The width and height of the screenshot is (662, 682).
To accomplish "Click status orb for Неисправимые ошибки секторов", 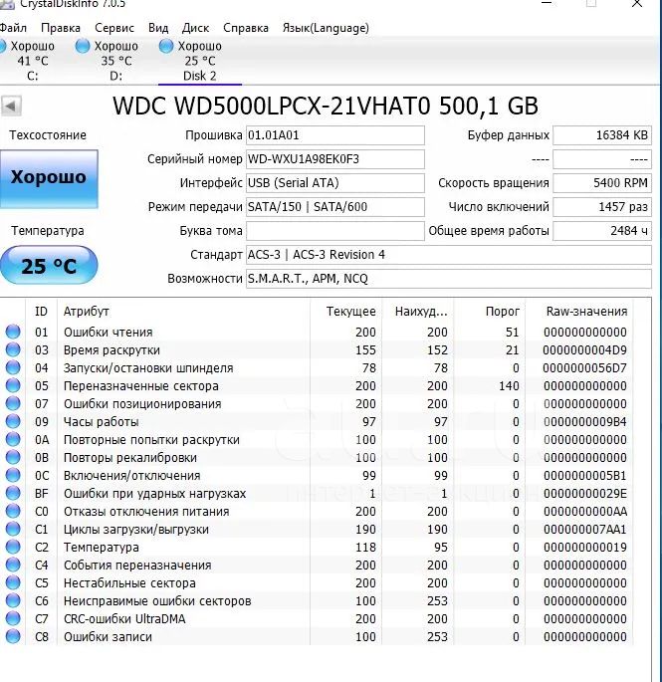I will click(x=13, y=600).
